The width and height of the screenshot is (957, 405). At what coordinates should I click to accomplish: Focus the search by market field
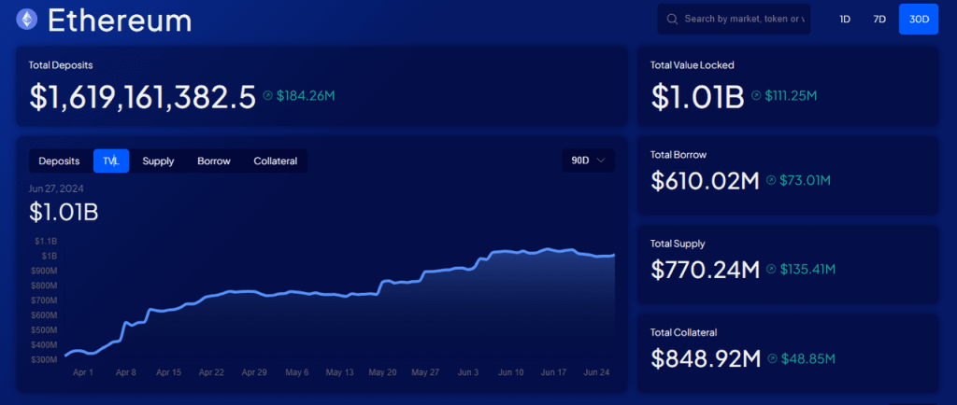click(x=735, y=19)
